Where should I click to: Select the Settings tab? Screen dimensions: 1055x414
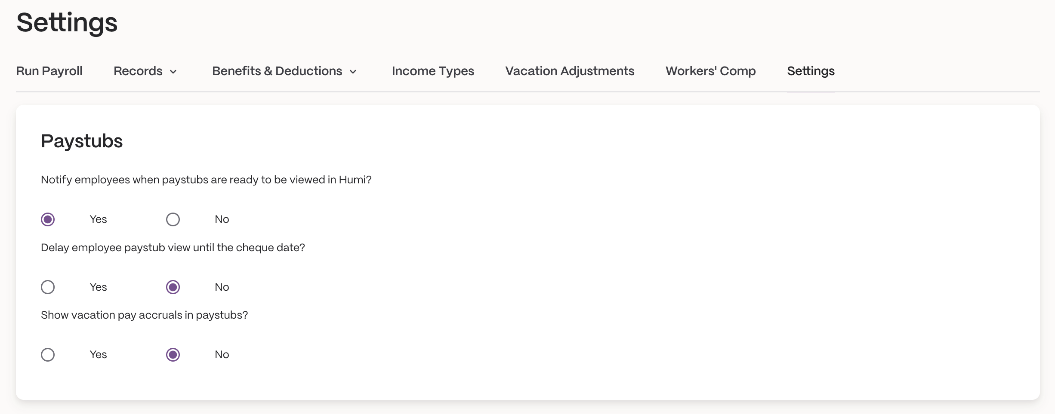pyautogui.click(x=811, y=71)
